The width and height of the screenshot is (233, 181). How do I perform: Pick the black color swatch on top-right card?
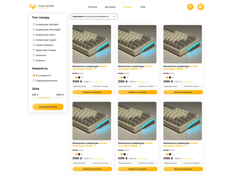click(170, 77)
